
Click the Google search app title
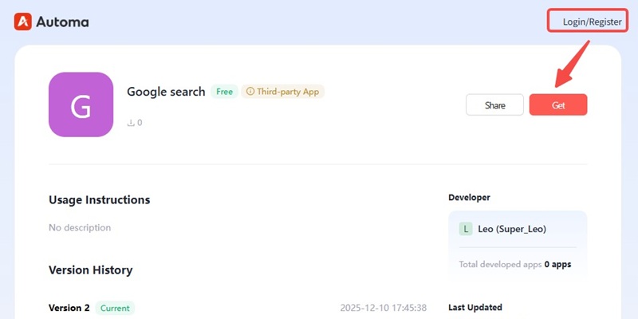[166, 92]
